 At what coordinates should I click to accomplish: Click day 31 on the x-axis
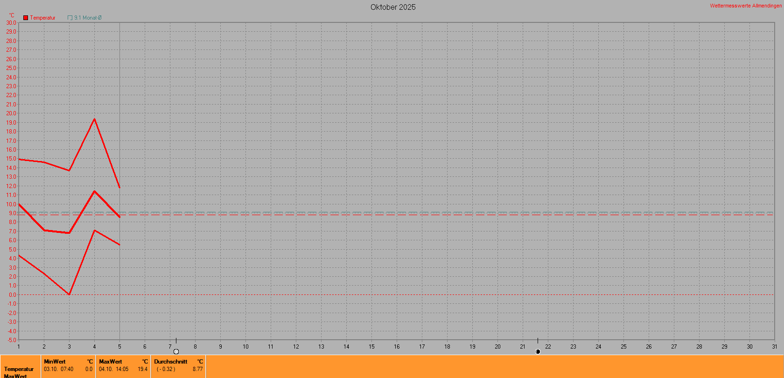point(774,346)
